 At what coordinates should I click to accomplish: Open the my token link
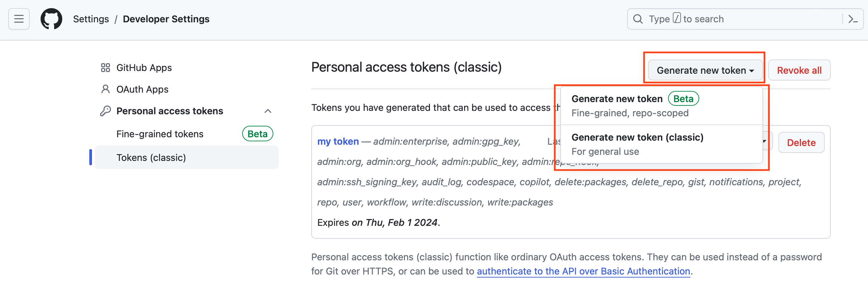(x=338, y=141)
